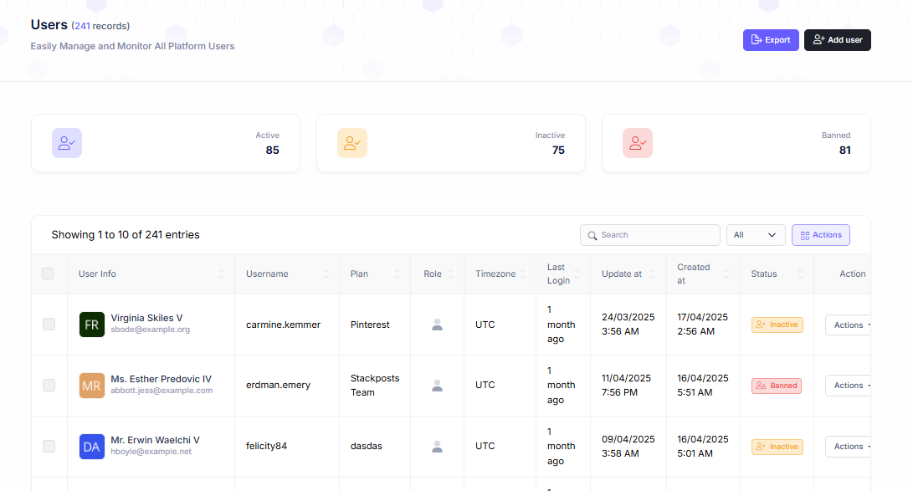Image resolution: width=913 pixels, height=491 pixels.
Task: Select all users with header checkbox
Action: point(48,274)
